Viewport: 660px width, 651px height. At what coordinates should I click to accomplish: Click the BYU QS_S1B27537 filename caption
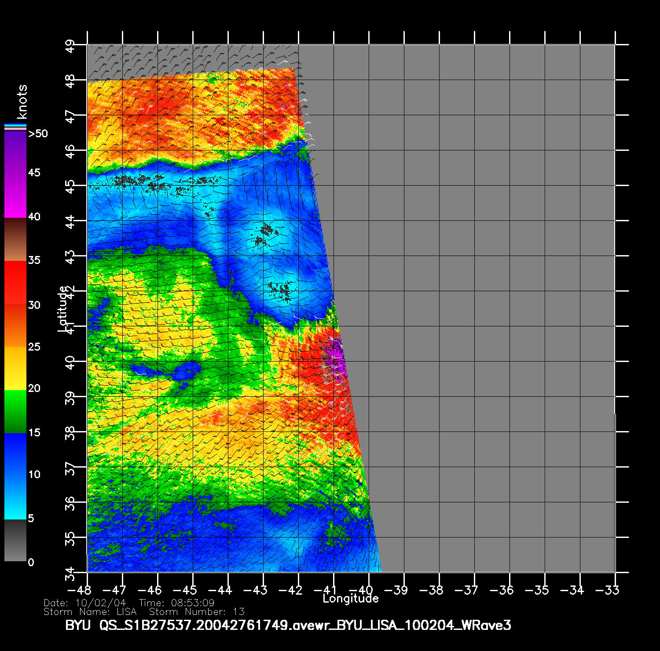[x=288, y=625]
